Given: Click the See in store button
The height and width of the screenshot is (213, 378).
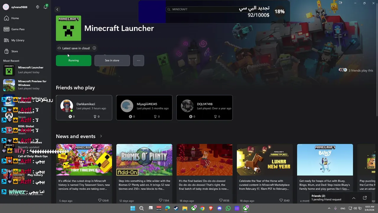Looking at the screenshot, I should [x=112, y=60].
